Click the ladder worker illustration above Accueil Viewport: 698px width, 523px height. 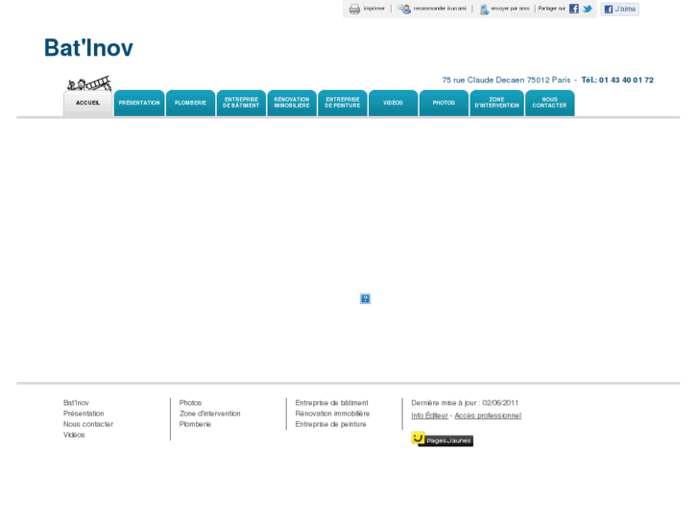point(89,83)
